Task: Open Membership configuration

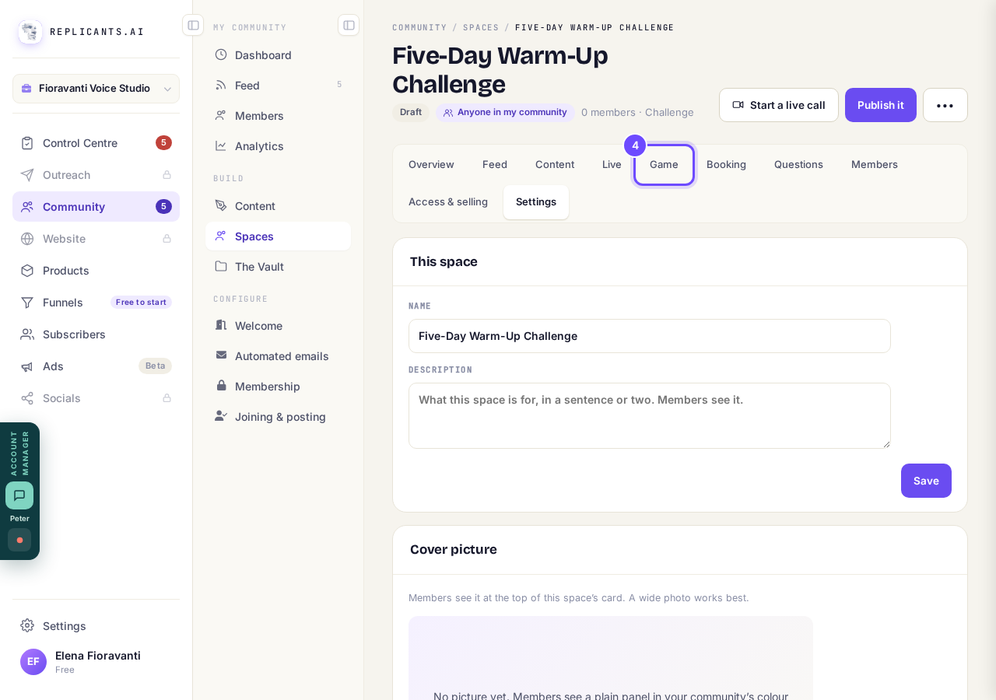Action: coord(278,387)
